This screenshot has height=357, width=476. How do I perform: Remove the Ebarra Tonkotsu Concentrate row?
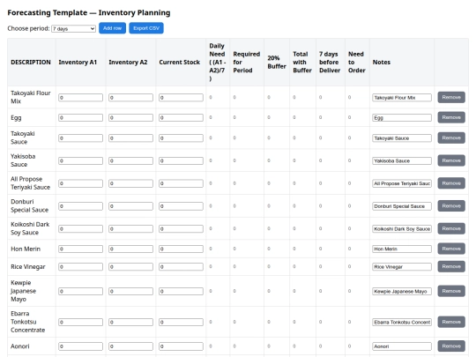pos(451,322)
